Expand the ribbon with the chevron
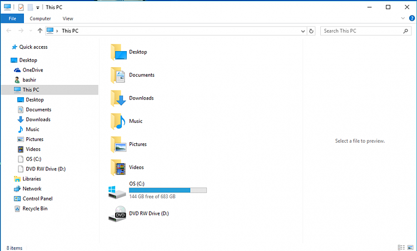 [x=403, y=18]
